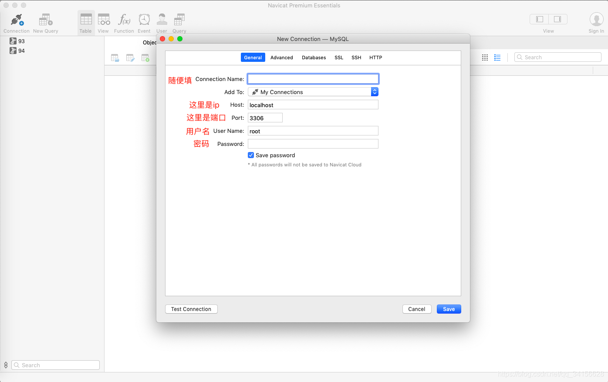
Task: Open the General tab
Action: click(x=253, y=57)
